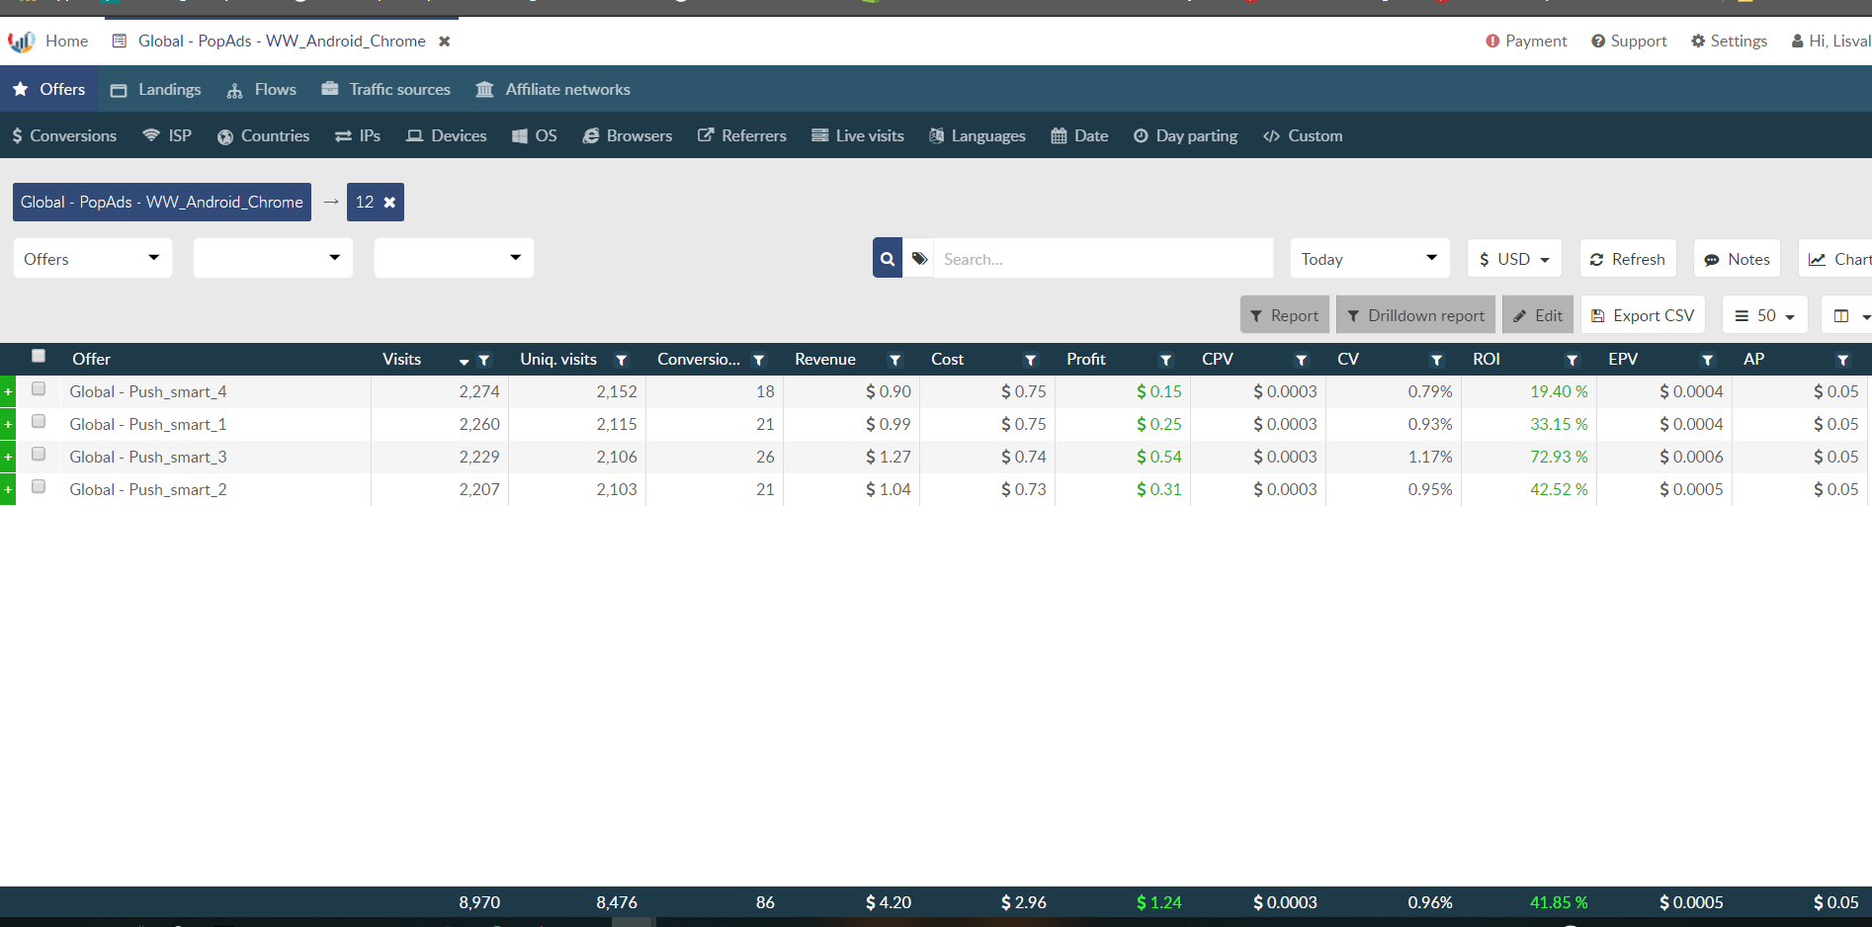Viewport: 1872px width, 927px height.
Task: Open the second empty grouping dropdown
Action: (273, 259)
